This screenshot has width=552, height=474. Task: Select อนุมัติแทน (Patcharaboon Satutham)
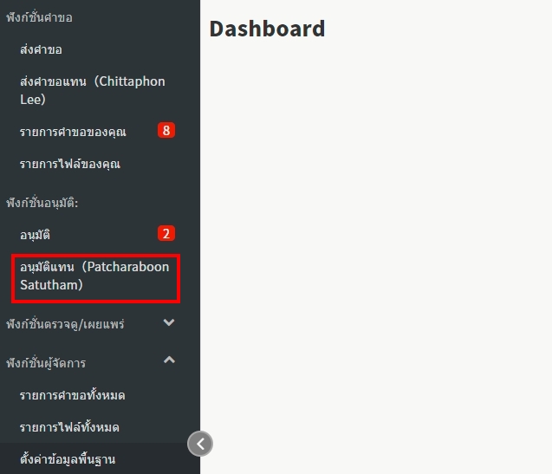[x=94, y=276]
